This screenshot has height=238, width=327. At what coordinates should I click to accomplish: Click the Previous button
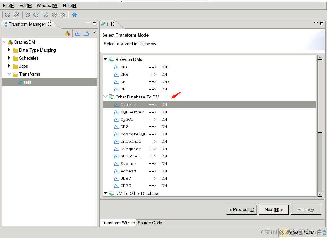click(241, 209)
